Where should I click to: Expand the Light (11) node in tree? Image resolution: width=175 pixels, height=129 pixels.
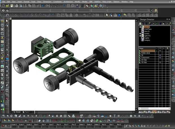coord(140,36)
